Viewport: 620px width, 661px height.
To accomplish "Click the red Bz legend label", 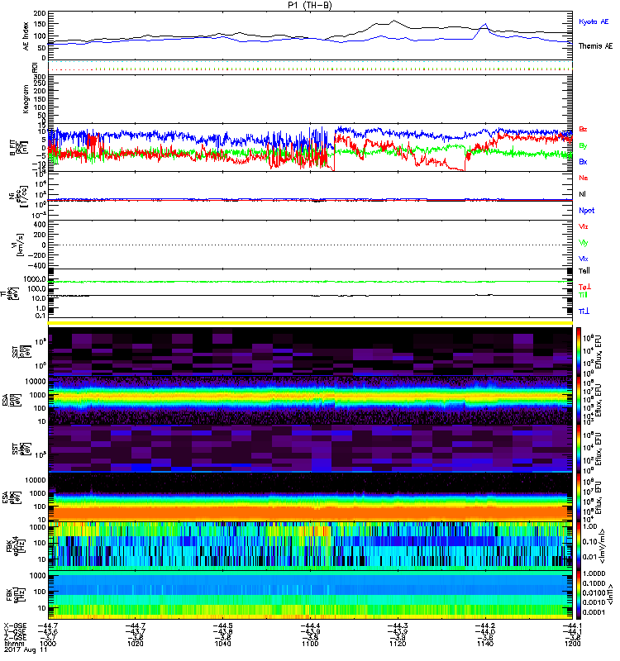I will (x=583, y=130).
